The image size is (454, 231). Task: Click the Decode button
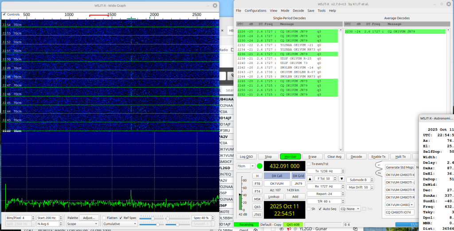click(356, 156)
